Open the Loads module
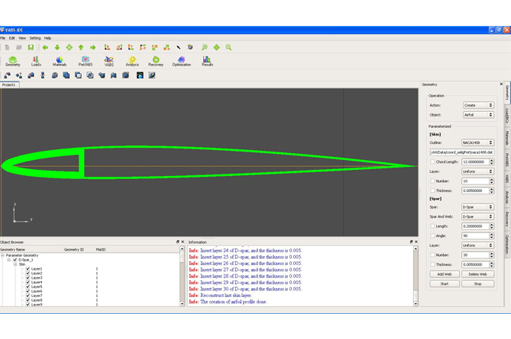This screenshot has height=339, width=511. tap(36, 61)
